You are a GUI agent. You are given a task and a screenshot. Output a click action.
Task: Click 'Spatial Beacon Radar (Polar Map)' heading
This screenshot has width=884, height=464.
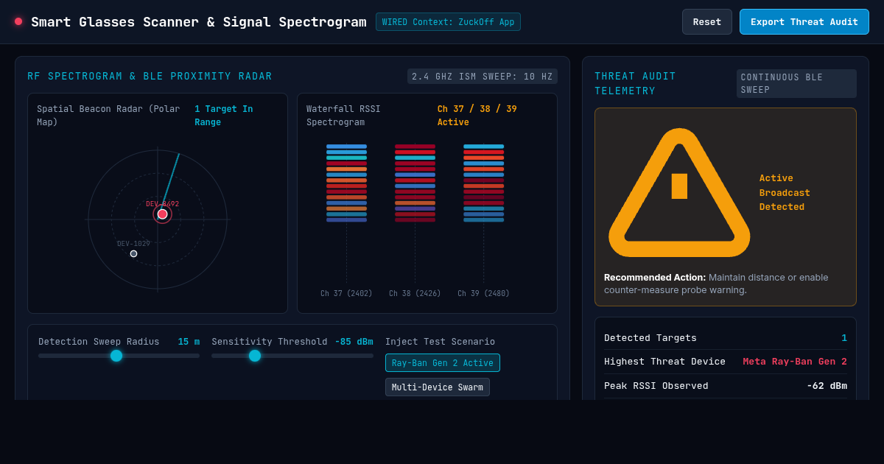pos(108,116)
